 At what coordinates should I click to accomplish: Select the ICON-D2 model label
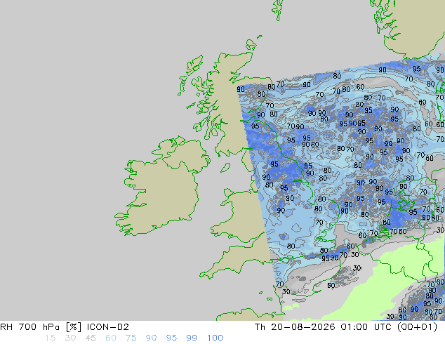pyautogui.click(x=108, y=327)
